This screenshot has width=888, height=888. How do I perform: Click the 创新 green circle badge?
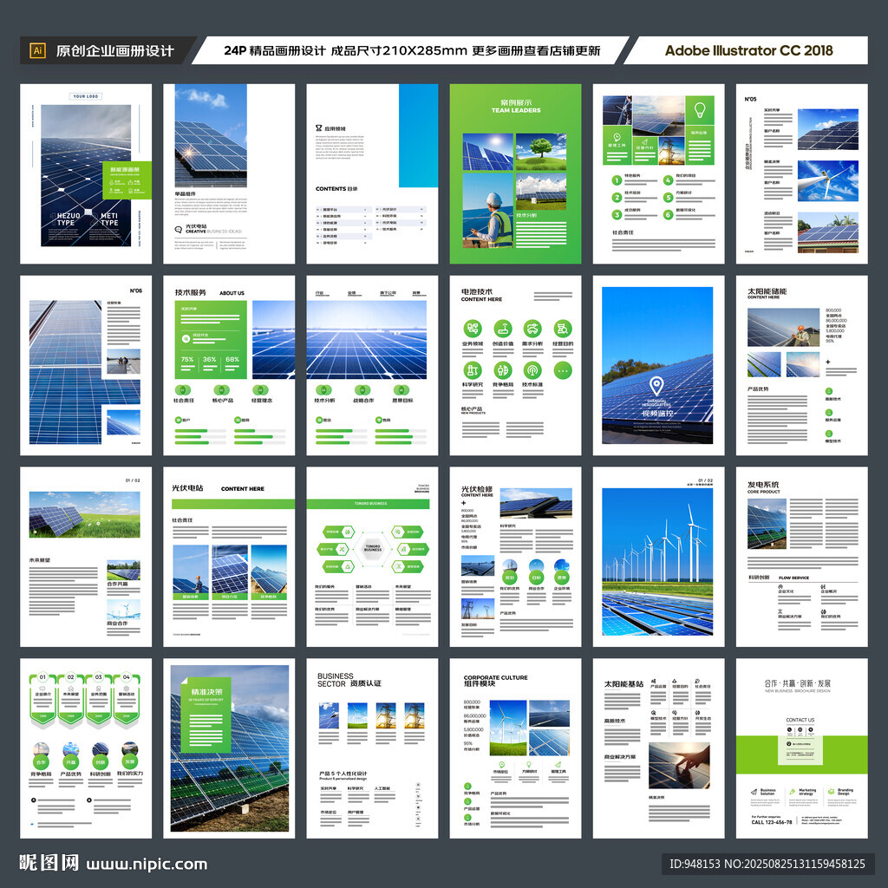click(x=101, y=761)
